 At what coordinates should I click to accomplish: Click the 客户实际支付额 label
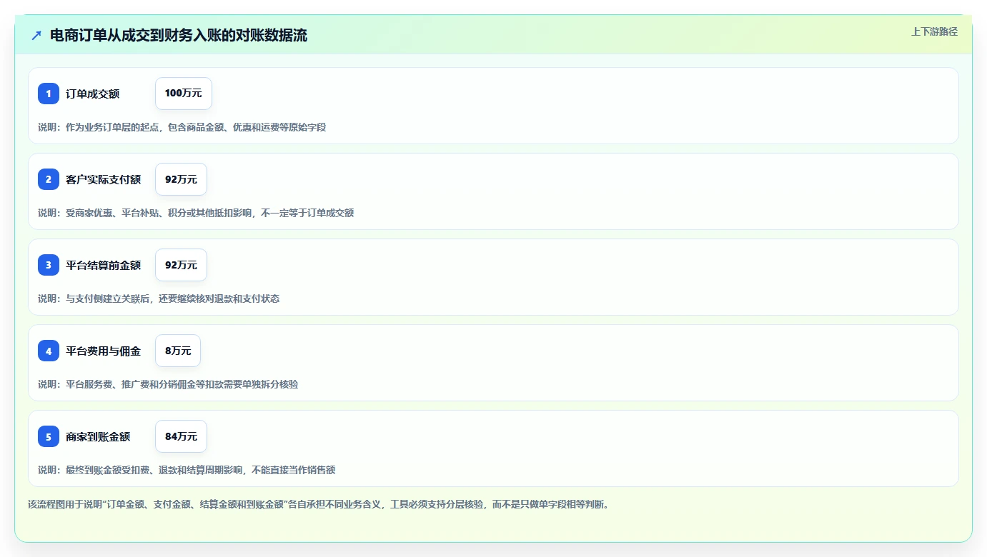point(104,179)
